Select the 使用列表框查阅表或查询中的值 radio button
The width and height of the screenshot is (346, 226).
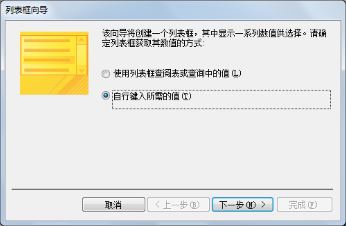tap(106, 74)
